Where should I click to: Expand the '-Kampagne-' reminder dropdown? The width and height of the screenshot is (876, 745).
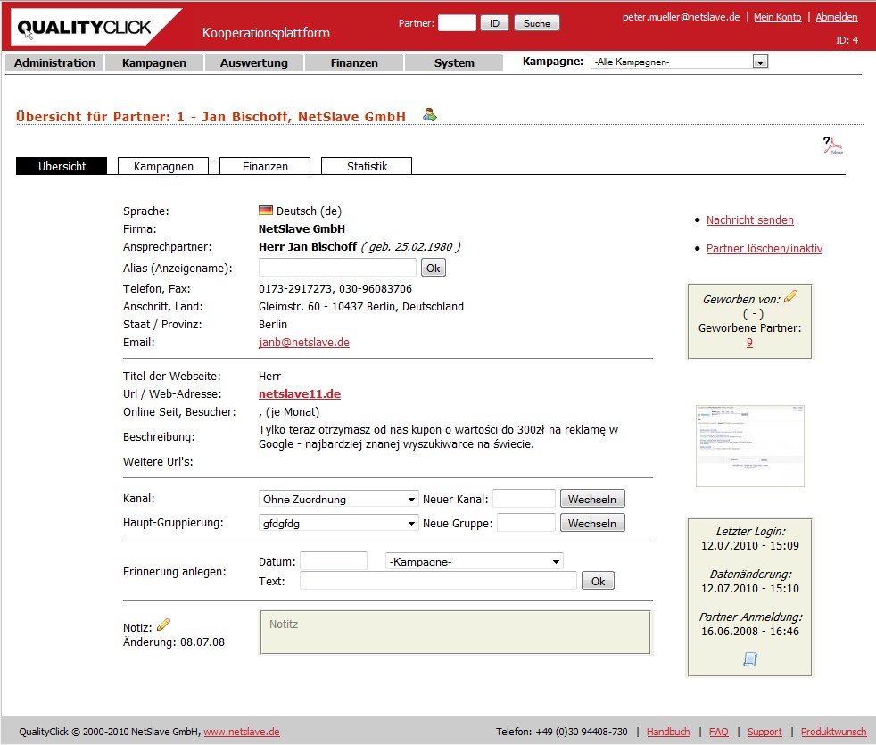pyautogui.click(x=474, y=562)
